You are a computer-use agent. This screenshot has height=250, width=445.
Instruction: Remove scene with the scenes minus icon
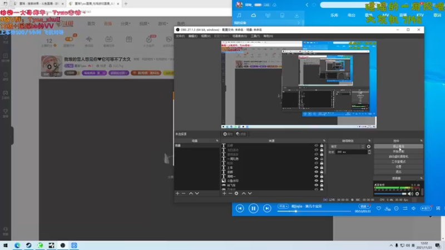[184, 193]
